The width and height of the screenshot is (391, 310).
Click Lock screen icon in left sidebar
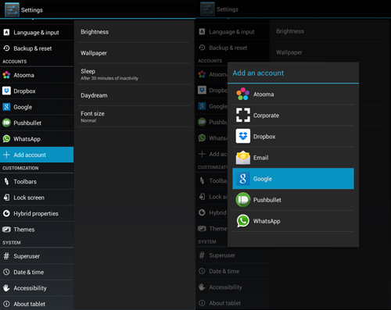6,198
